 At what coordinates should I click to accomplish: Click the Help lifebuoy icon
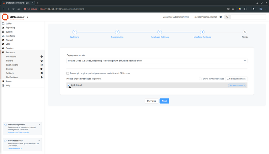pos(3,85)
